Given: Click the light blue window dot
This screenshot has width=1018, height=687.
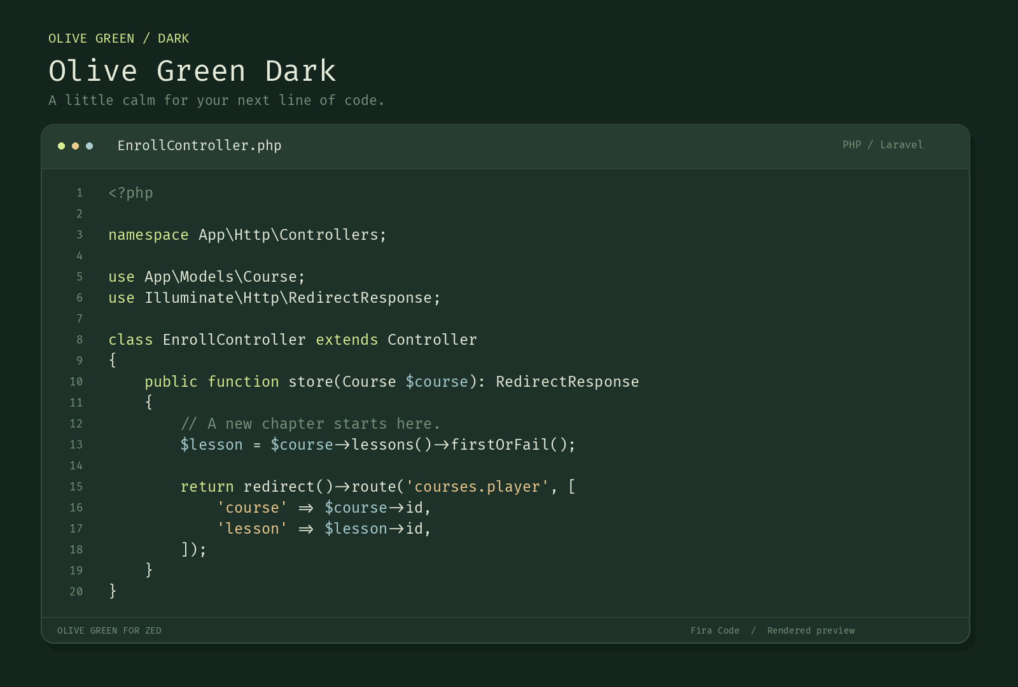Looking at the screenshot, I should [89, 146].
